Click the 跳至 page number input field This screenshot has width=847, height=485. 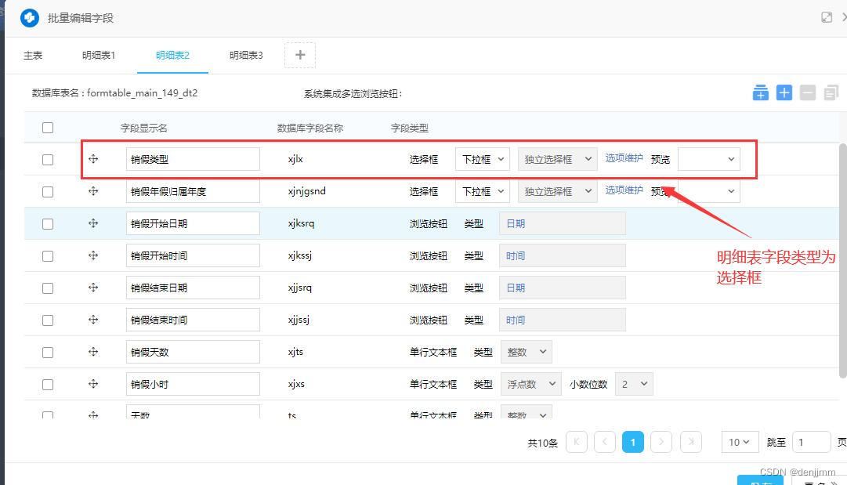coord(812,442)
